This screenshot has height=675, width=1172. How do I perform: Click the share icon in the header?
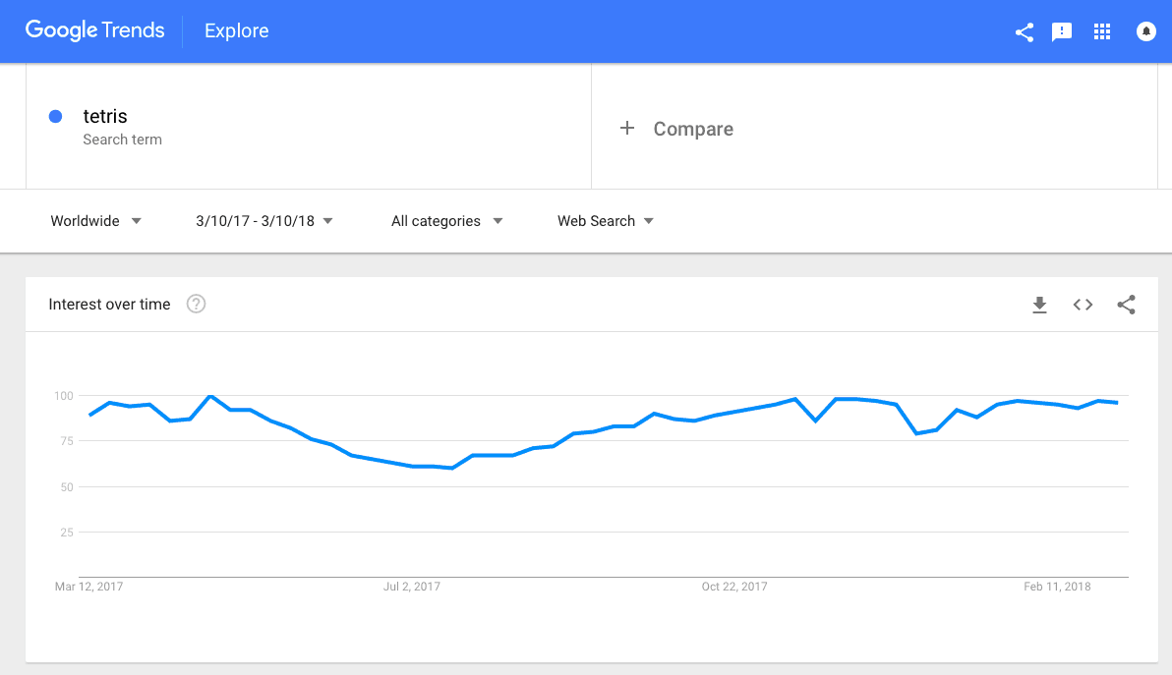pos(1024,31)
